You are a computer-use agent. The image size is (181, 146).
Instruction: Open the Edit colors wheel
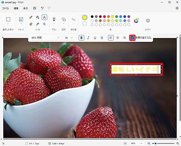(136, 21)
